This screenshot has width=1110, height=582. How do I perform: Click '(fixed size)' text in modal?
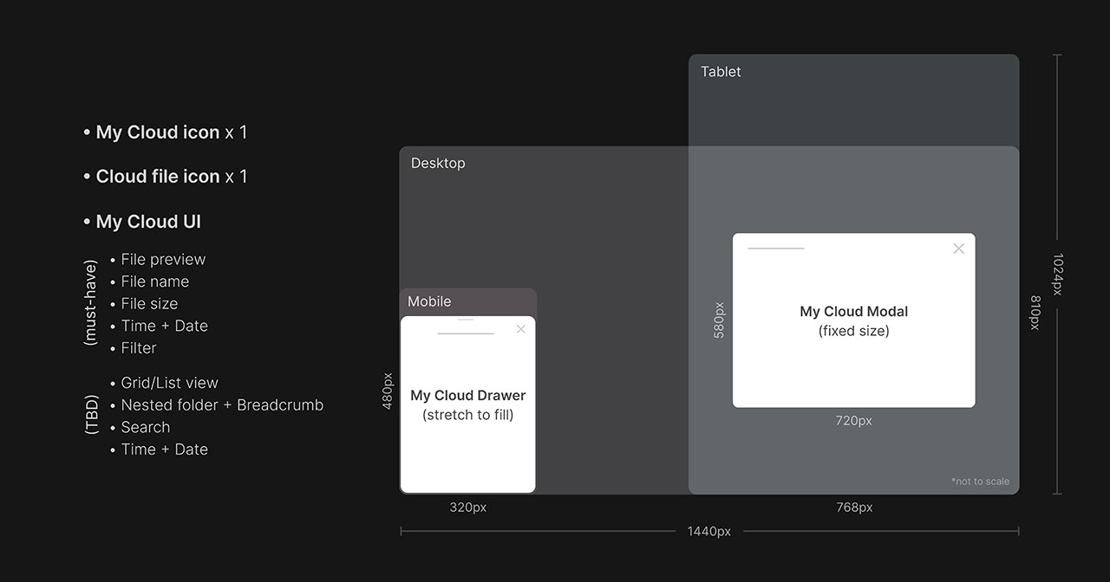[854, 331]
